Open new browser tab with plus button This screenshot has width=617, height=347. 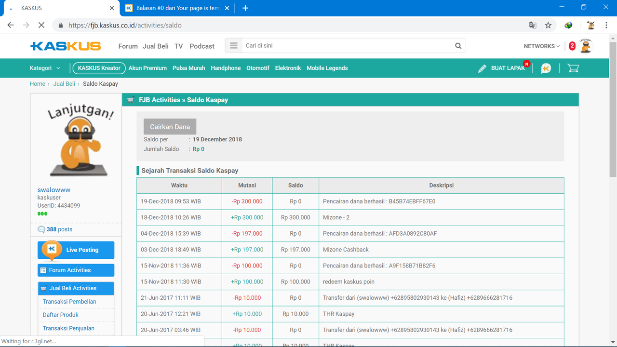(x=245, y=8)
